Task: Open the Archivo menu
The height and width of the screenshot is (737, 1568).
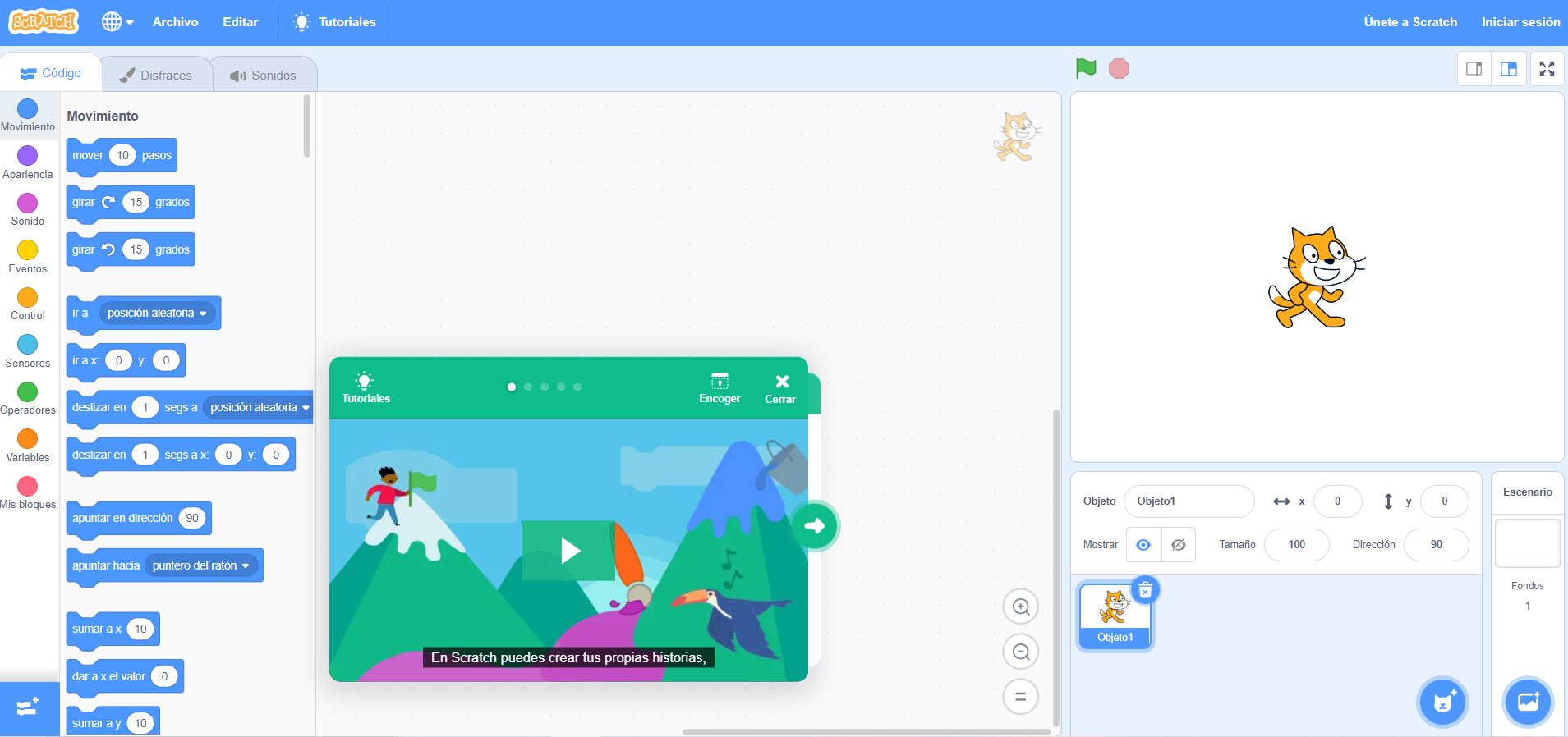Action: point(175,22)
